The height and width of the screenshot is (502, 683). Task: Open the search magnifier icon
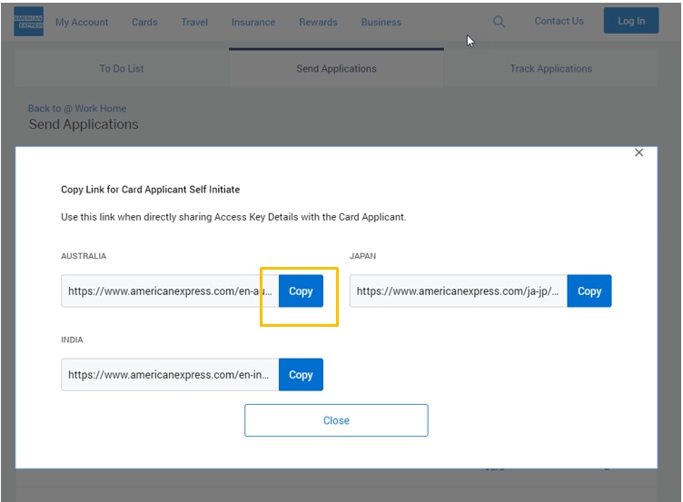[x=499, y=22]
